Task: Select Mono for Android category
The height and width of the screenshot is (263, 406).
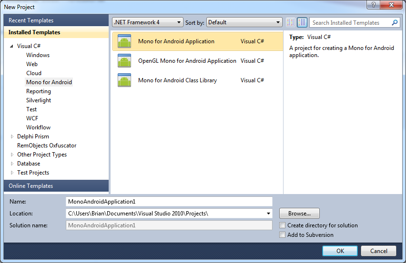Action: pyautogui.click(x=49, y=82)
